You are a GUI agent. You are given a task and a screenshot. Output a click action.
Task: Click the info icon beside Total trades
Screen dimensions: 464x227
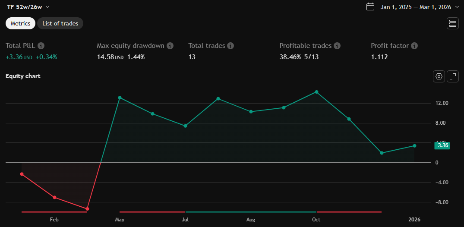230,46
